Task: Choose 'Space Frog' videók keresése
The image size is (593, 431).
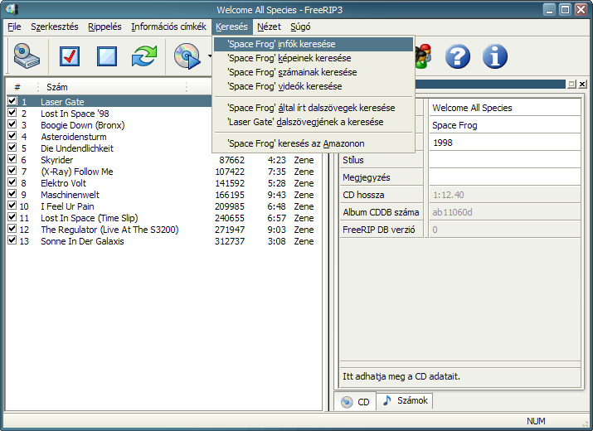Action: (x=314, y=86)
